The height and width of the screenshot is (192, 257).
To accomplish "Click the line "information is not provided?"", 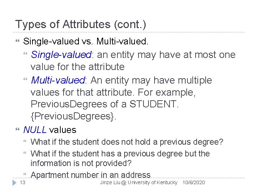I will click(81, 163).
